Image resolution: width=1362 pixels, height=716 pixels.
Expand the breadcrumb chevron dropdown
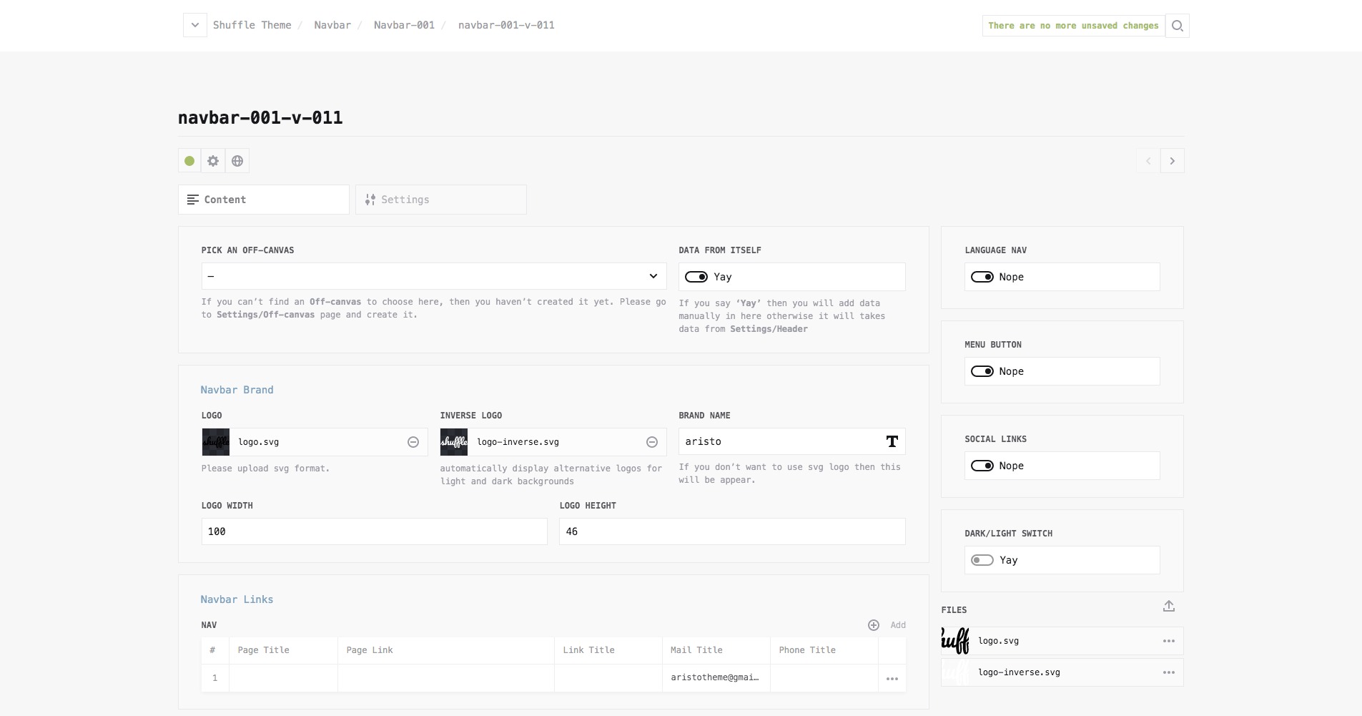click(194, 26)
